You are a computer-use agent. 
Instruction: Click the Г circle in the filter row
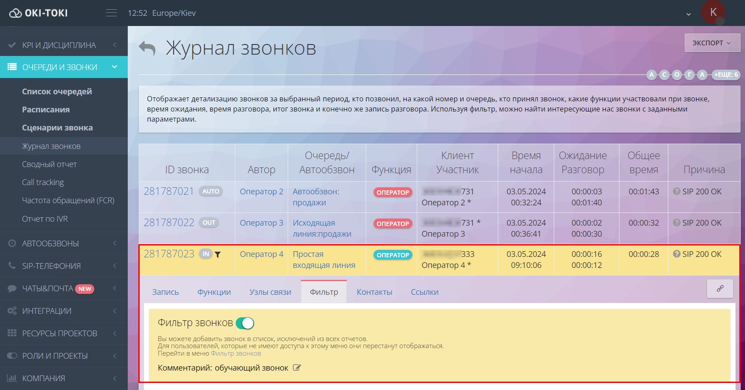(x=689, y=74)
